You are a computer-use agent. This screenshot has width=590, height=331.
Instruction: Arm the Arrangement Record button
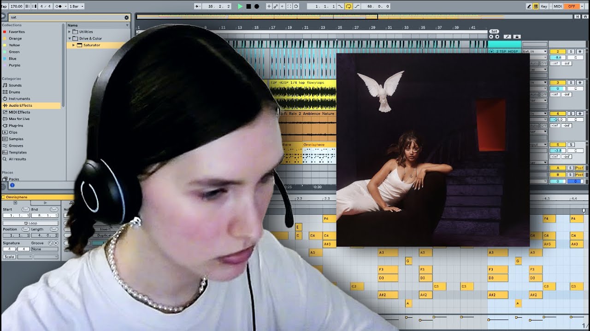point(257,6)
